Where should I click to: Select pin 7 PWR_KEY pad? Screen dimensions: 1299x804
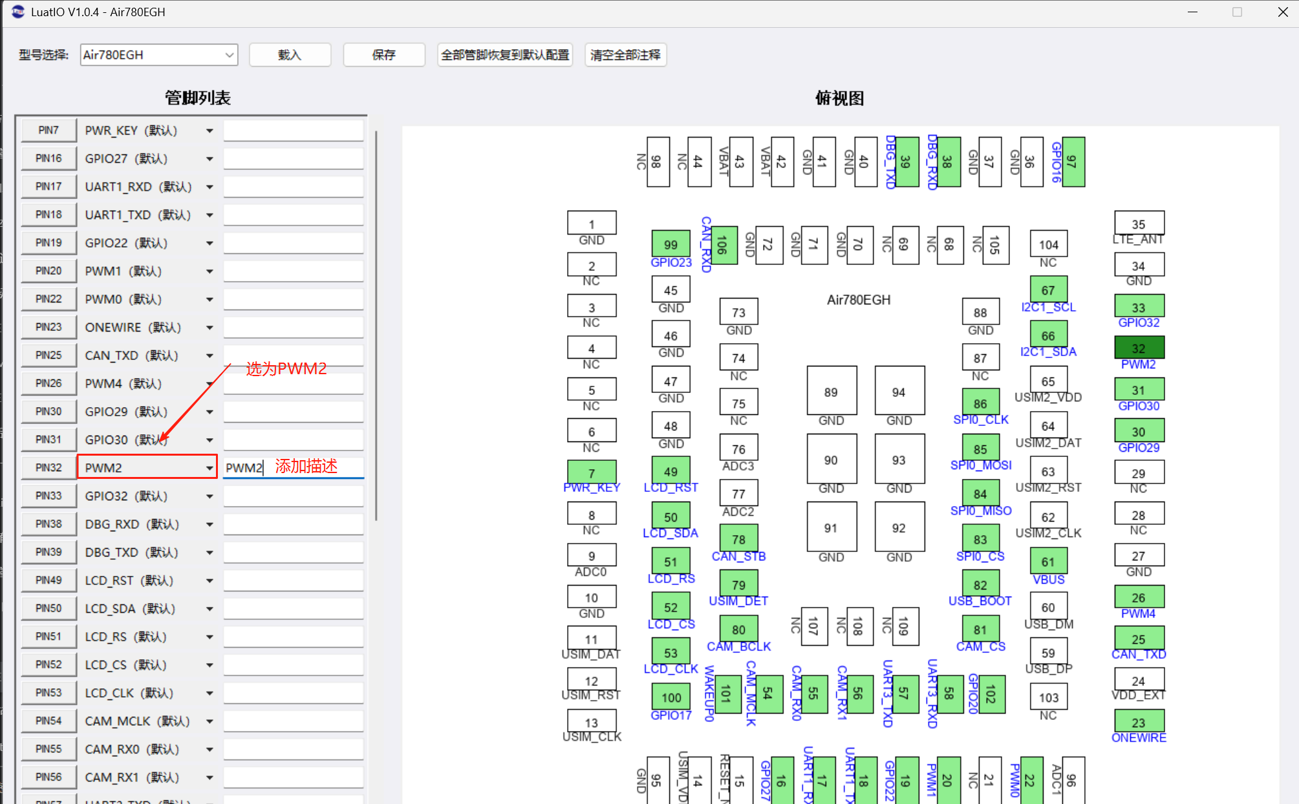tap(592, 472)
